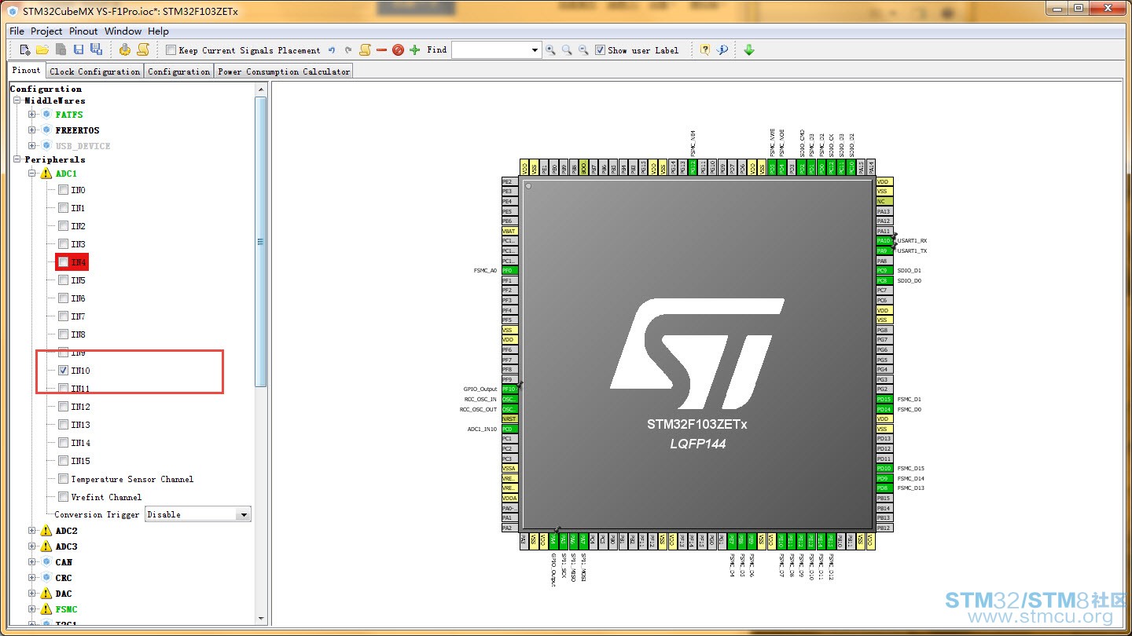Click the Redo arrow icon
This screenshot has width=1132, height=636.
pyautogui.click(x=348, y=50)
